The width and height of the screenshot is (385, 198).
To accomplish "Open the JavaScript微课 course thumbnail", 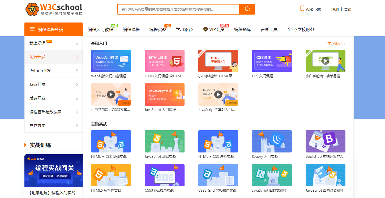I will 165,94.
